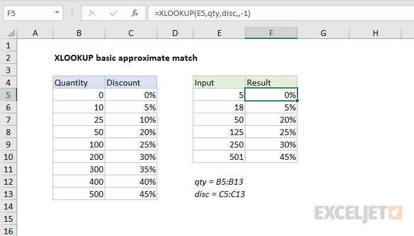Select column A header
The width and height of the screenshot is (414, 236).
(x=35, y=33)
